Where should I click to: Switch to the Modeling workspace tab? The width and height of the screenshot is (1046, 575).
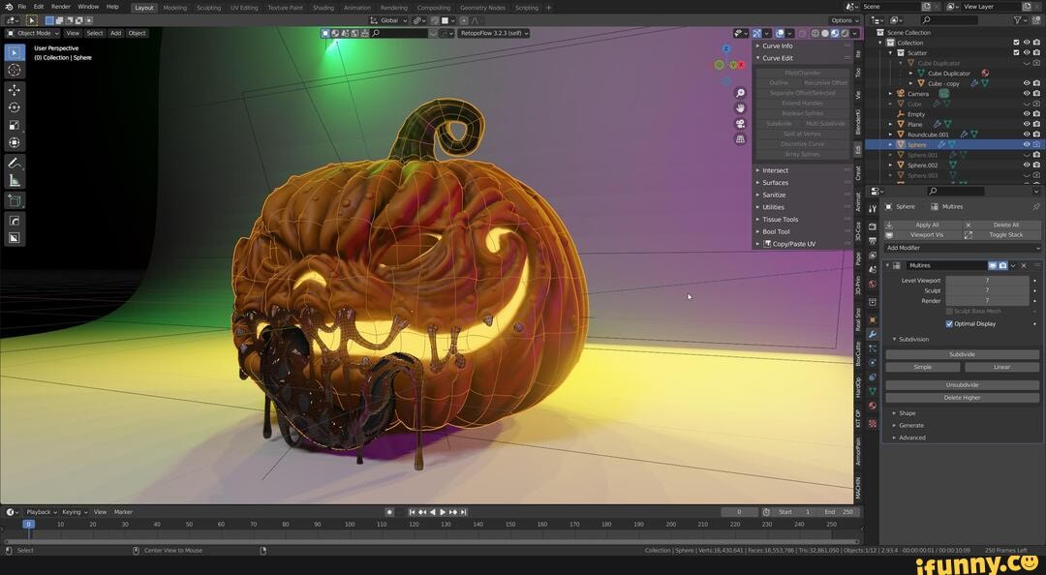pyautogui.click(x=174, y=7)
